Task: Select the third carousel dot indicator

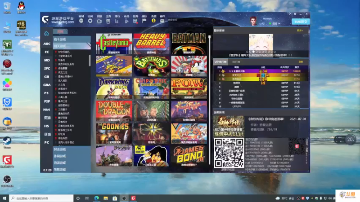Action: [x=253, y=52]
